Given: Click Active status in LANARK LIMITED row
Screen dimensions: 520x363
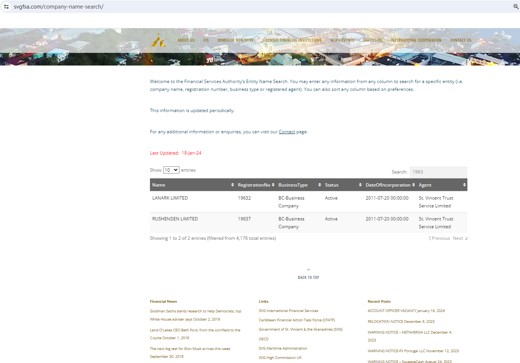Looking at the screenshot, I should (x=331, y=198).
